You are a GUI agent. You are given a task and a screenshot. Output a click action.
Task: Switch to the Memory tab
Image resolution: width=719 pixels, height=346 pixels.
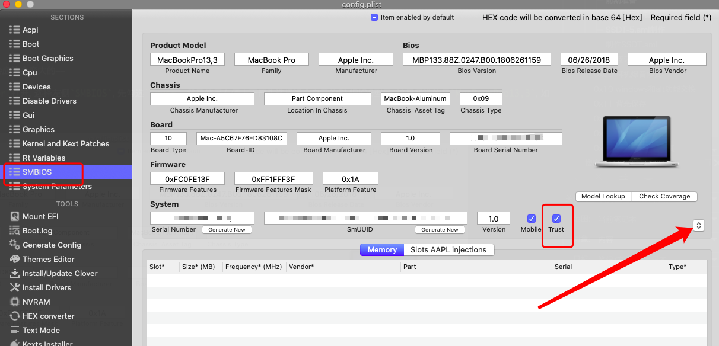click(x=382, y=249)
